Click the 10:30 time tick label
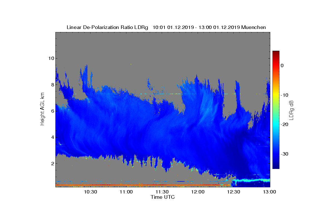This screenshot has height=223, width=334. [x=90, y=192]
